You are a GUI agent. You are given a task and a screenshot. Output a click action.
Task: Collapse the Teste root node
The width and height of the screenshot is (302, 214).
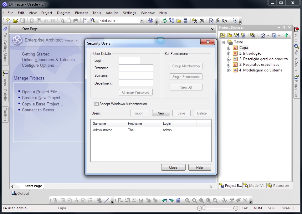[x=223, y=42]
